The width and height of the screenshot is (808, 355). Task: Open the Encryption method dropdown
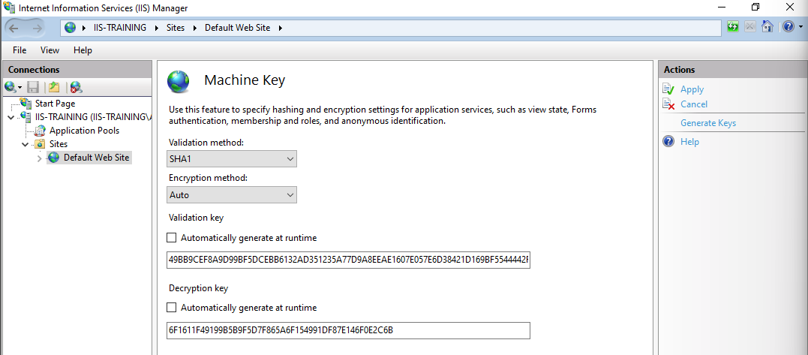[x=232, y=195]
